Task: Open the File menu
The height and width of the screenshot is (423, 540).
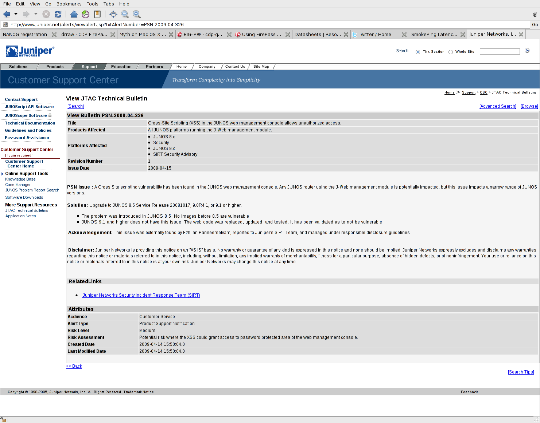Action: 7,4
